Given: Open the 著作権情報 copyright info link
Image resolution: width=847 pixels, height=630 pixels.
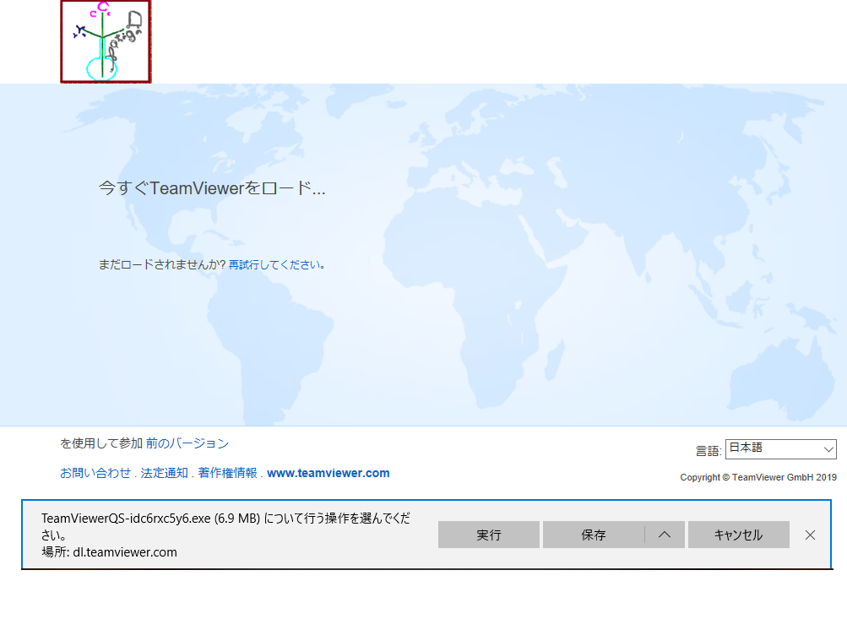Looking at the screenshot, I should (x=227, y=473).
